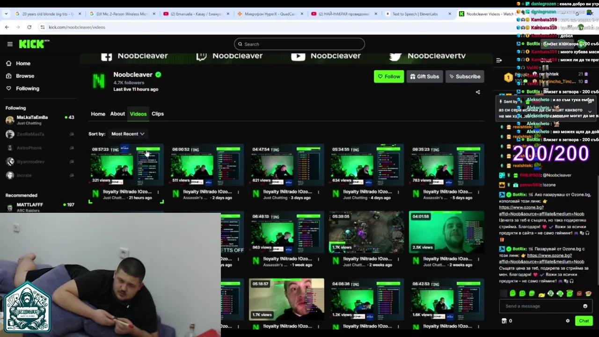
Task: Click the share icon below the Subscribe button
Action: coord(478,92)
